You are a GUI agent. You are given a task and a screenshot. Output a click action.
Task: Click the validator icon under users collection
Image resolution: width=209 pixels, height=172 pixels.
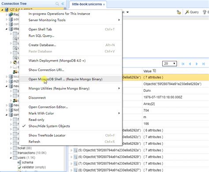[19, 167]
